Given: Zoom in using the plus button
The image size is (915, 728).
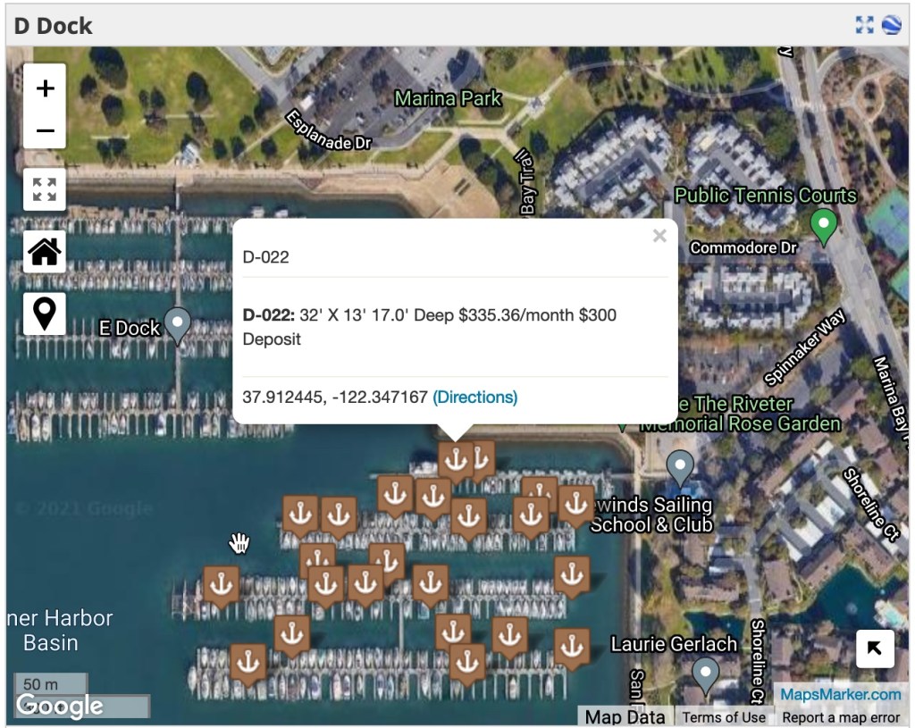Looking at the screenshot, I should tap(45, 88).
